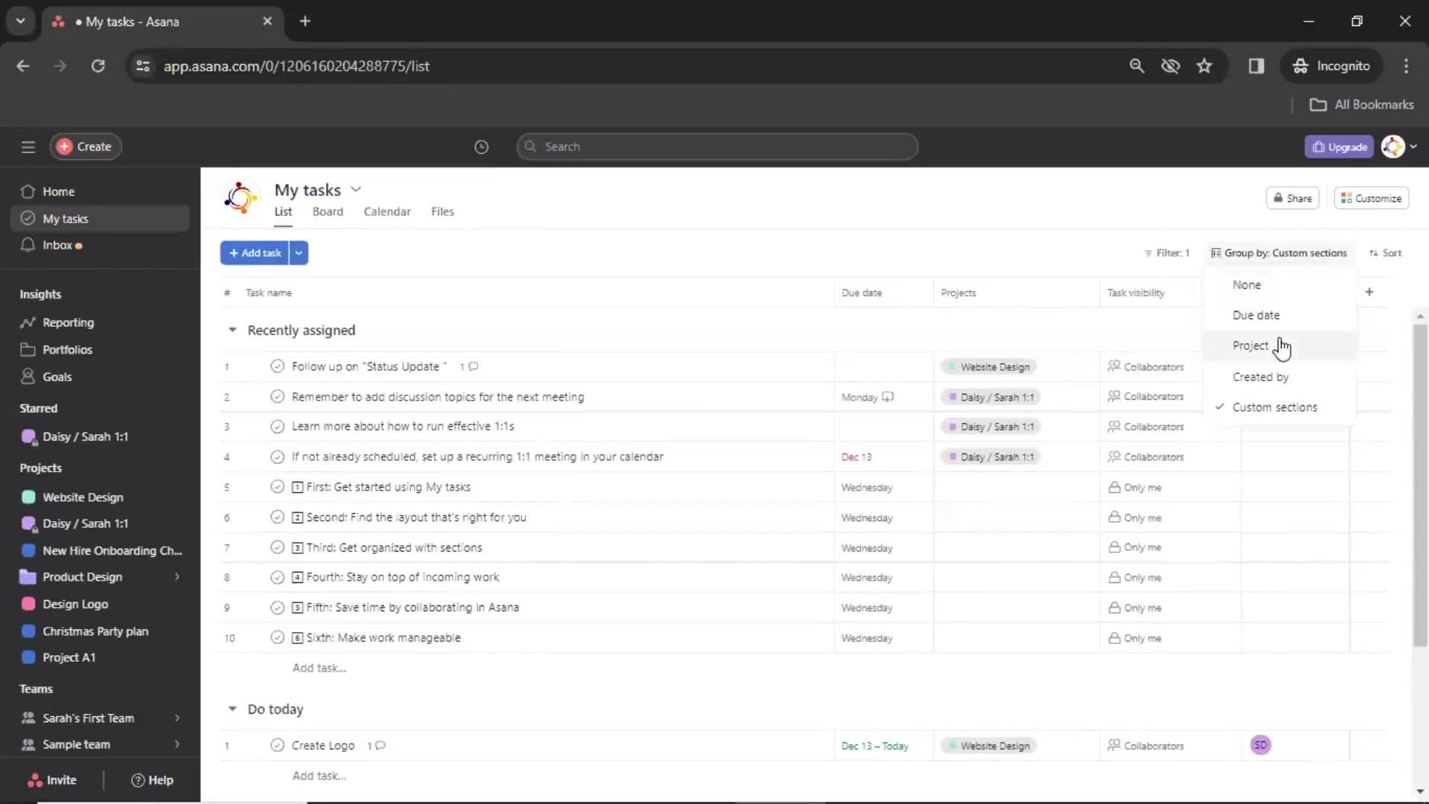Open Group by: Custom sections dropdown
The image size is (1429, 804).
1279,253
